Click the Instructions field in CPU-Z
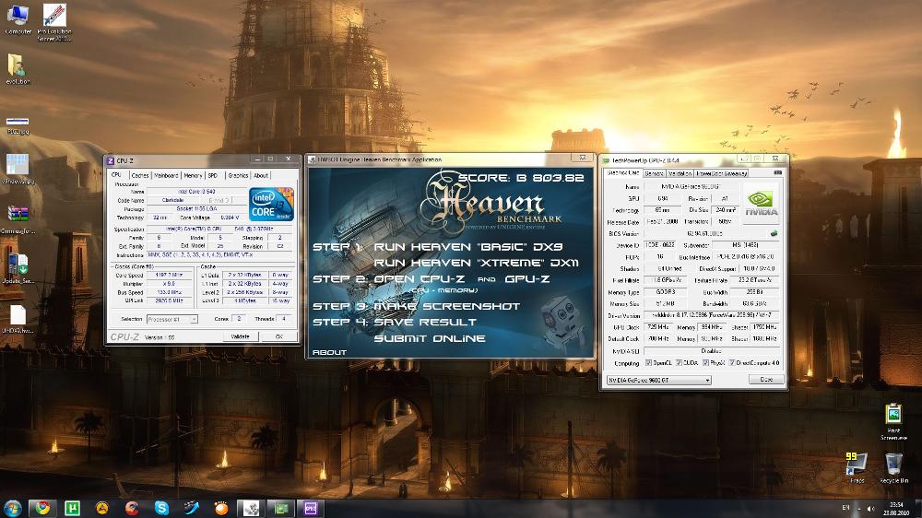 (219, 255)
